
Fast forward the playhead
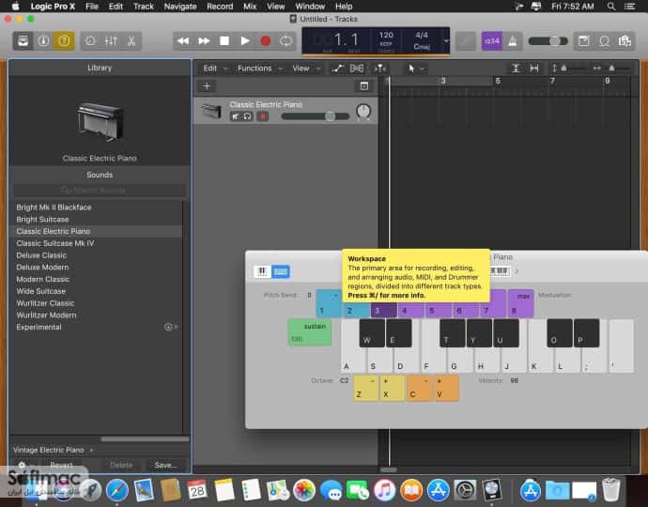[x=204, y=41]
